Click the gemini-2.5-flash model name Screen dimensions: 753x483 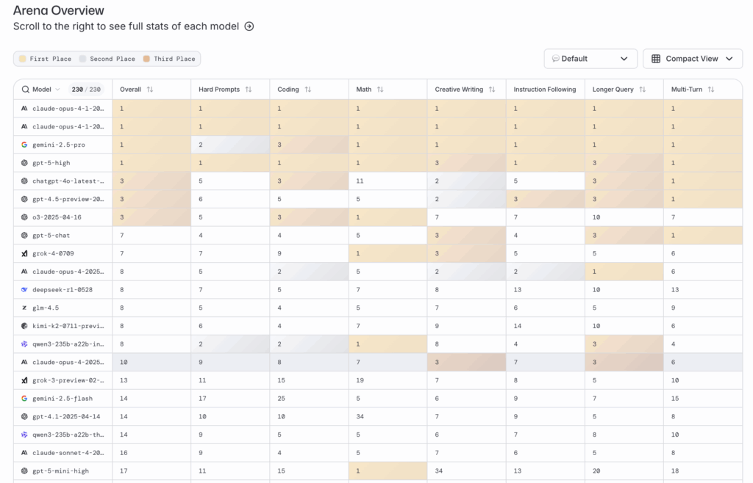tap(63, 398)
